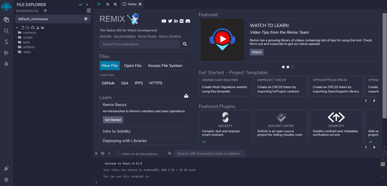Expand File Explorer documentation chevron
Viewport: 387px width, 186px height.
[87, 4]
